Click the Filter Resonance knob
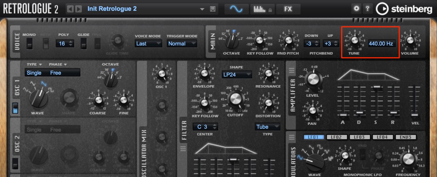Image resolution: width=437 pixels, height=177 pixels. 268,73
